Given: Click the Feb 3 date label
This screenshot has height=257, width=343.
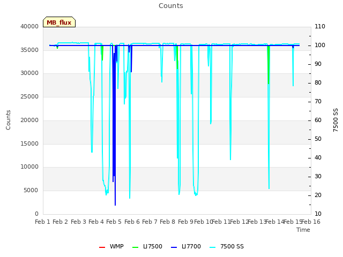Looking at the screenshot, I should click(78, 222).
